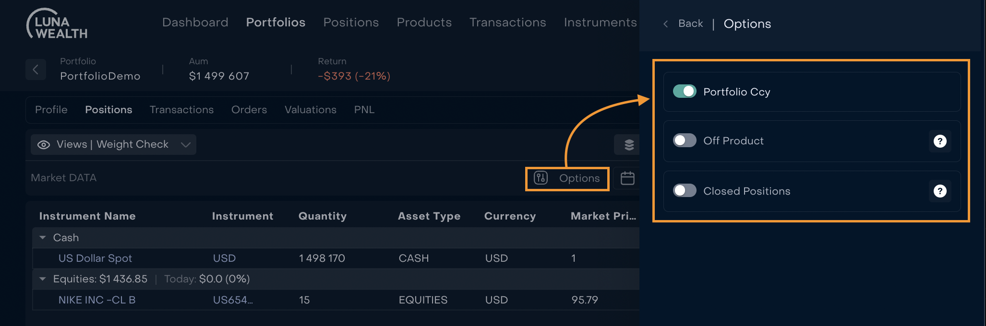Disable the Portfolio Ccy toggle
Screen dimensions: 986x326
(x=685, y=92)
